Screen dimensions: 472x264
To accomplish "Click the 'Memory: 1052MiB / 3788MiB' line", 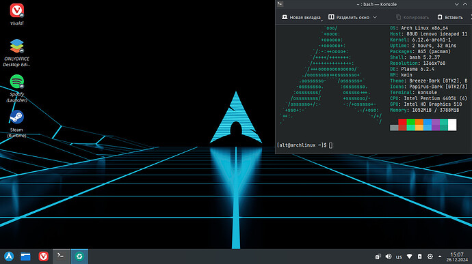I will pyautogui.click(x=424, y=111).
